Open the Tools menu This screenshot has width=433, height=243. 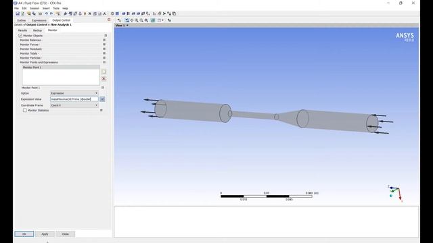point(56,8)
